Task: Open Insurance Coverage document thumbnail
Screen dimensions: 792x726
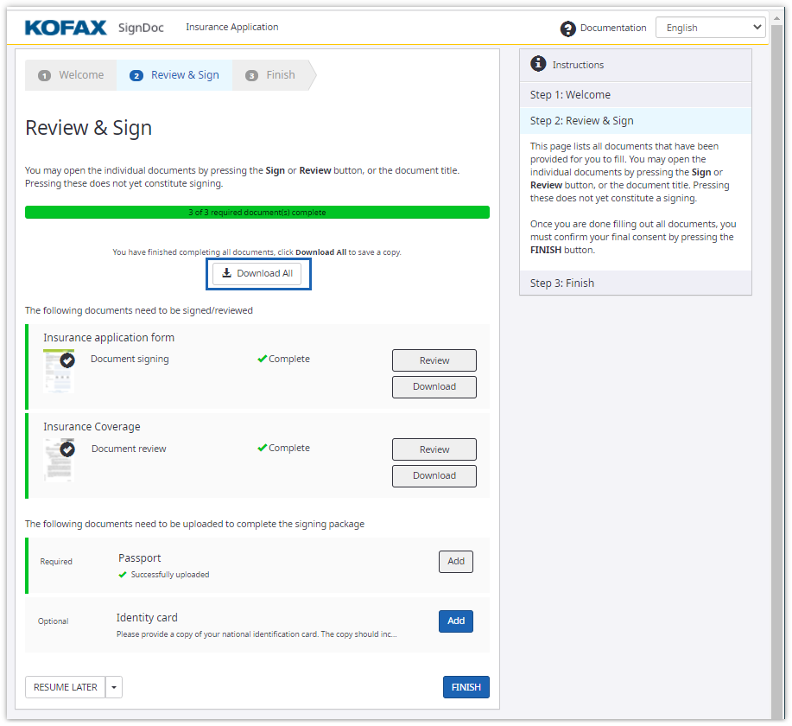Action: (59, 460)
